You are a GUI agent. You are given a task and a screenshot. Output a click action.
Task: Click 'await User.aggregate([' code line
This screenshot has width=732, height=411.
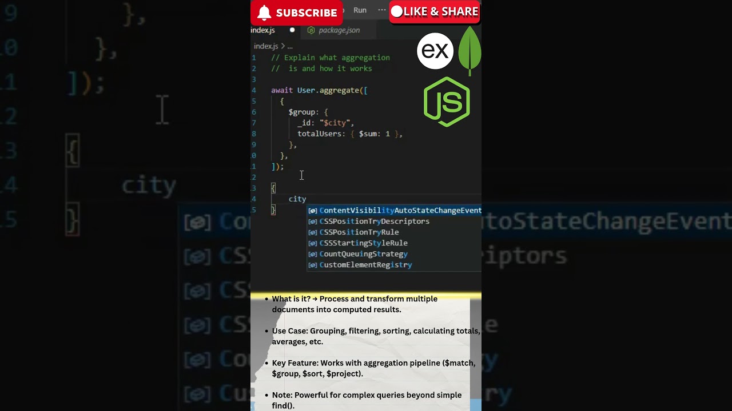click(319, 90)
